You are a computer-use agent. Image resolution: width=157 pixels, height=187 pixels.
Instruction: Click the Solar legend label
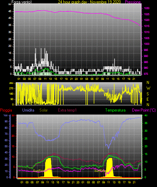[x=44, y=110]
